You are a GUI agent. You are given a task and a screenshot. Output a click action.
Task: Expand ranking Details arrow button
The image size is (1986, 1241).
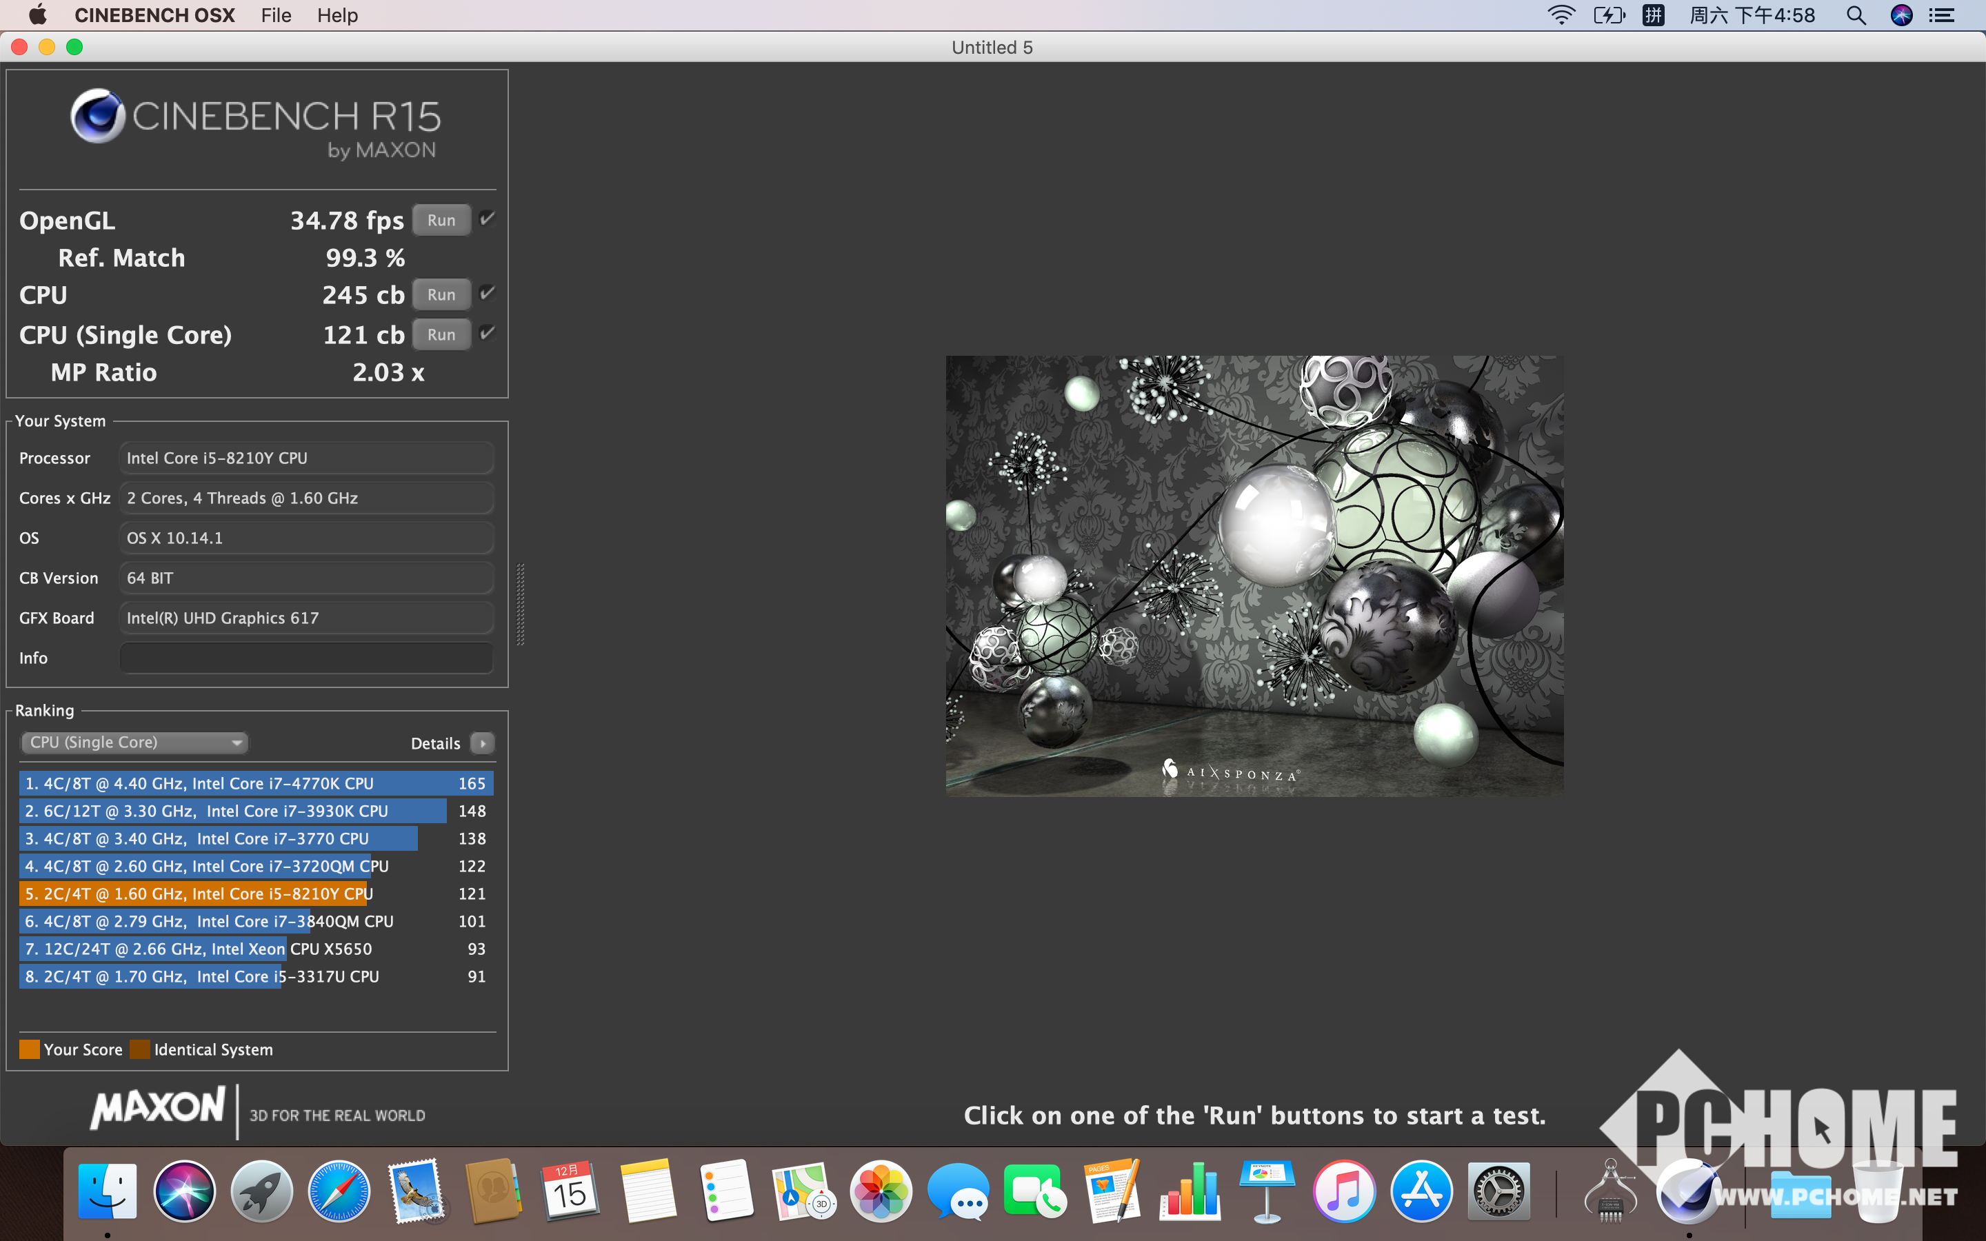[x=483, y=743]
